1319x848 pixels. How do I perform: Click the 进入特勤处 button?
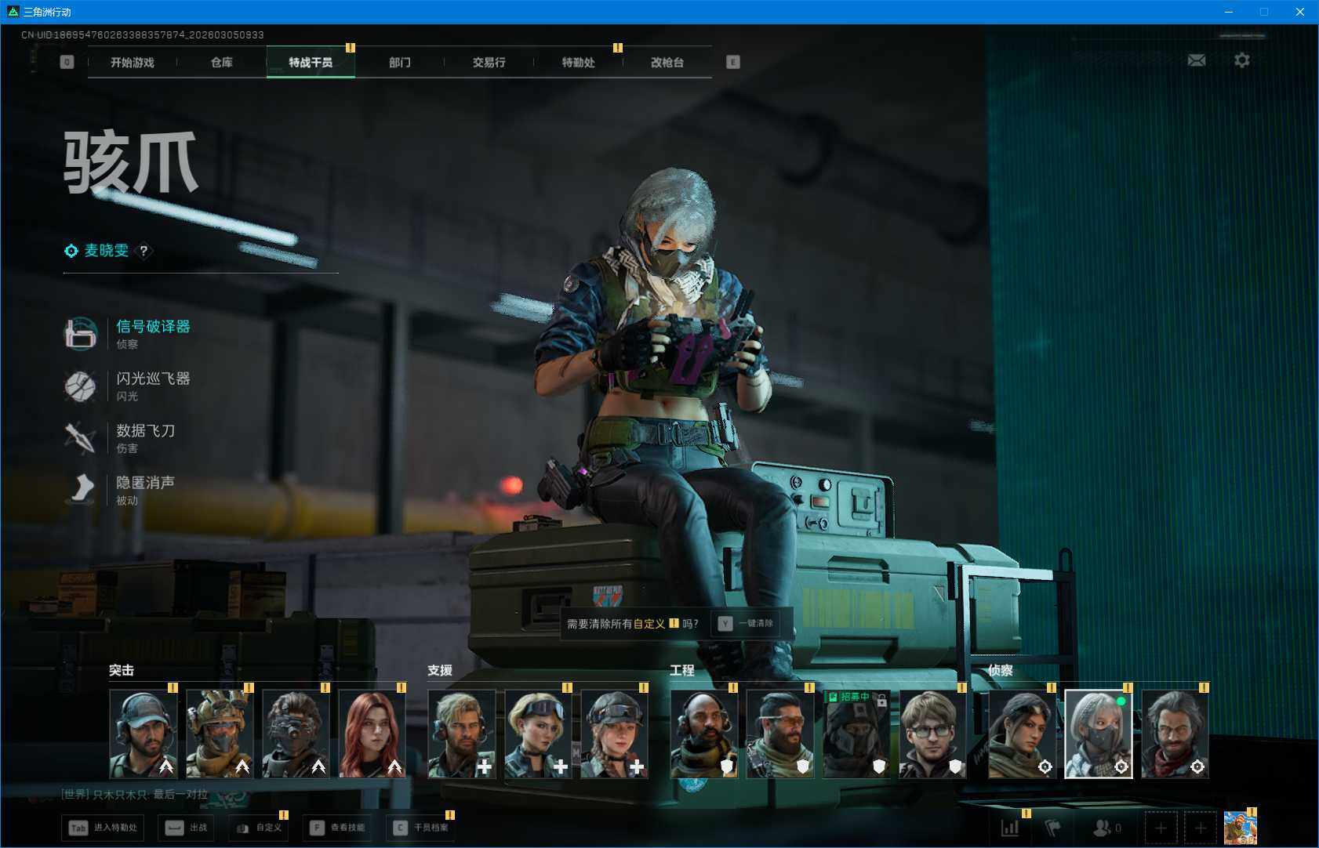pos(104,828)
